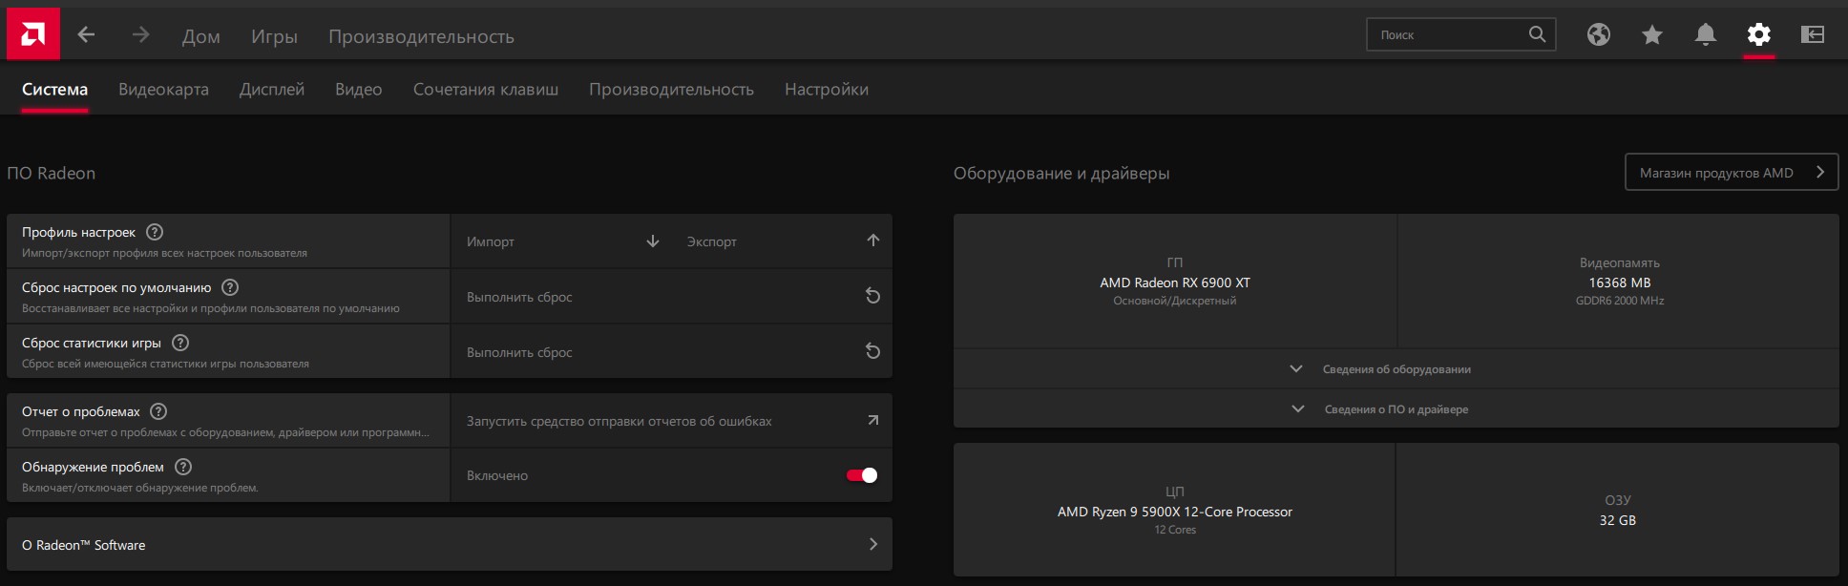
Task: Disable the Обнаружение проблем toggle
Action: click(x=862, y=475)
